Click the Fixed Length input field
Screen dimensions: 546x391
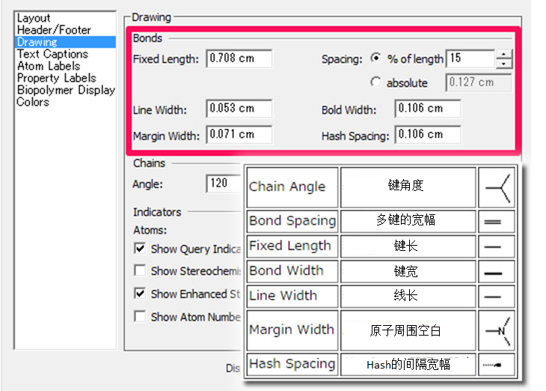click(x=239, y=58)
